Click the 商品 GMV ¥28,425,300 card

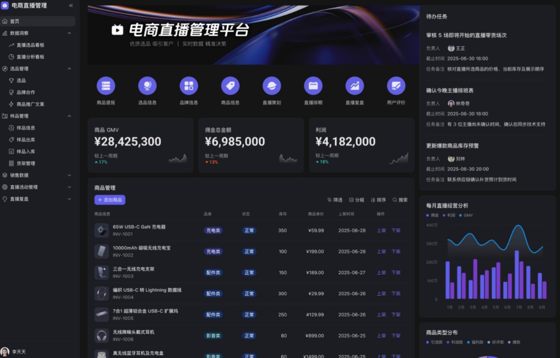(140, 145)
